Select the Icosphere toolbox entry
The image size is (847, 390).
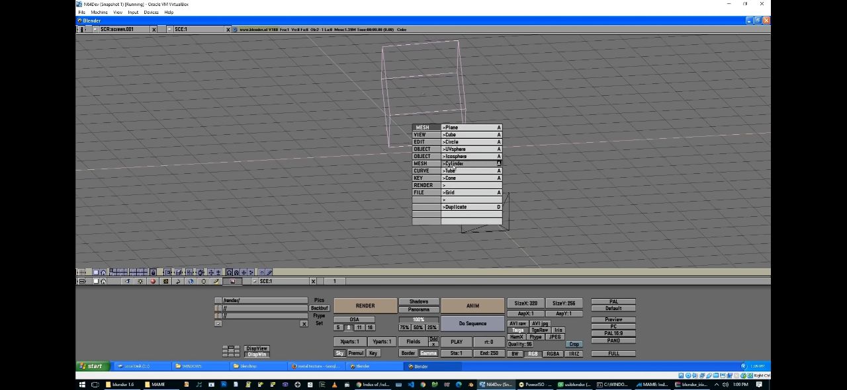pyautogui.click(x=472, y=156)
